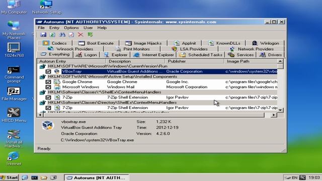Open the Options menu

click(71, 28)
